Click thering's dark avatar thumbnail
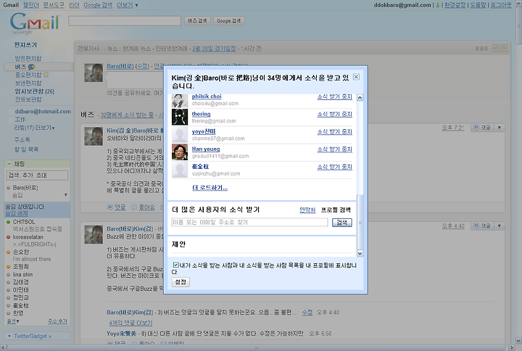The image size is (522, 351). tap(180, 117)
